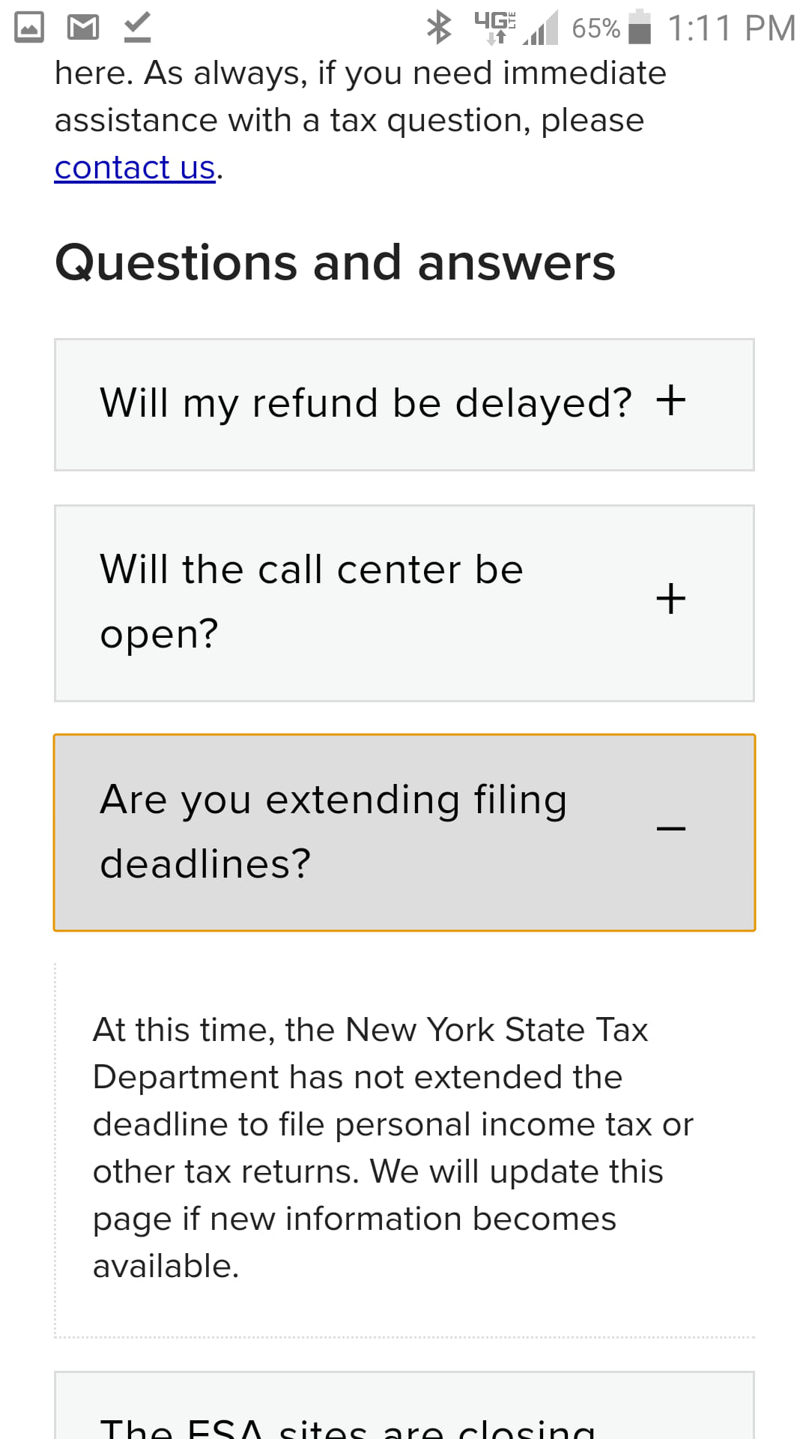The width and height of the screenshot is (809, 1439).
Task: Tap the signal strength icon
Action: pos(541,28)
